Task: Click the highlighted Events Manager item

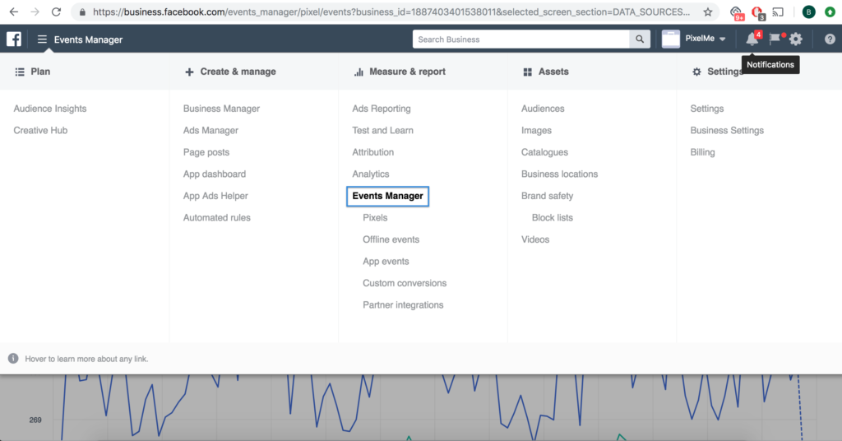Action: tap(388, 196)
